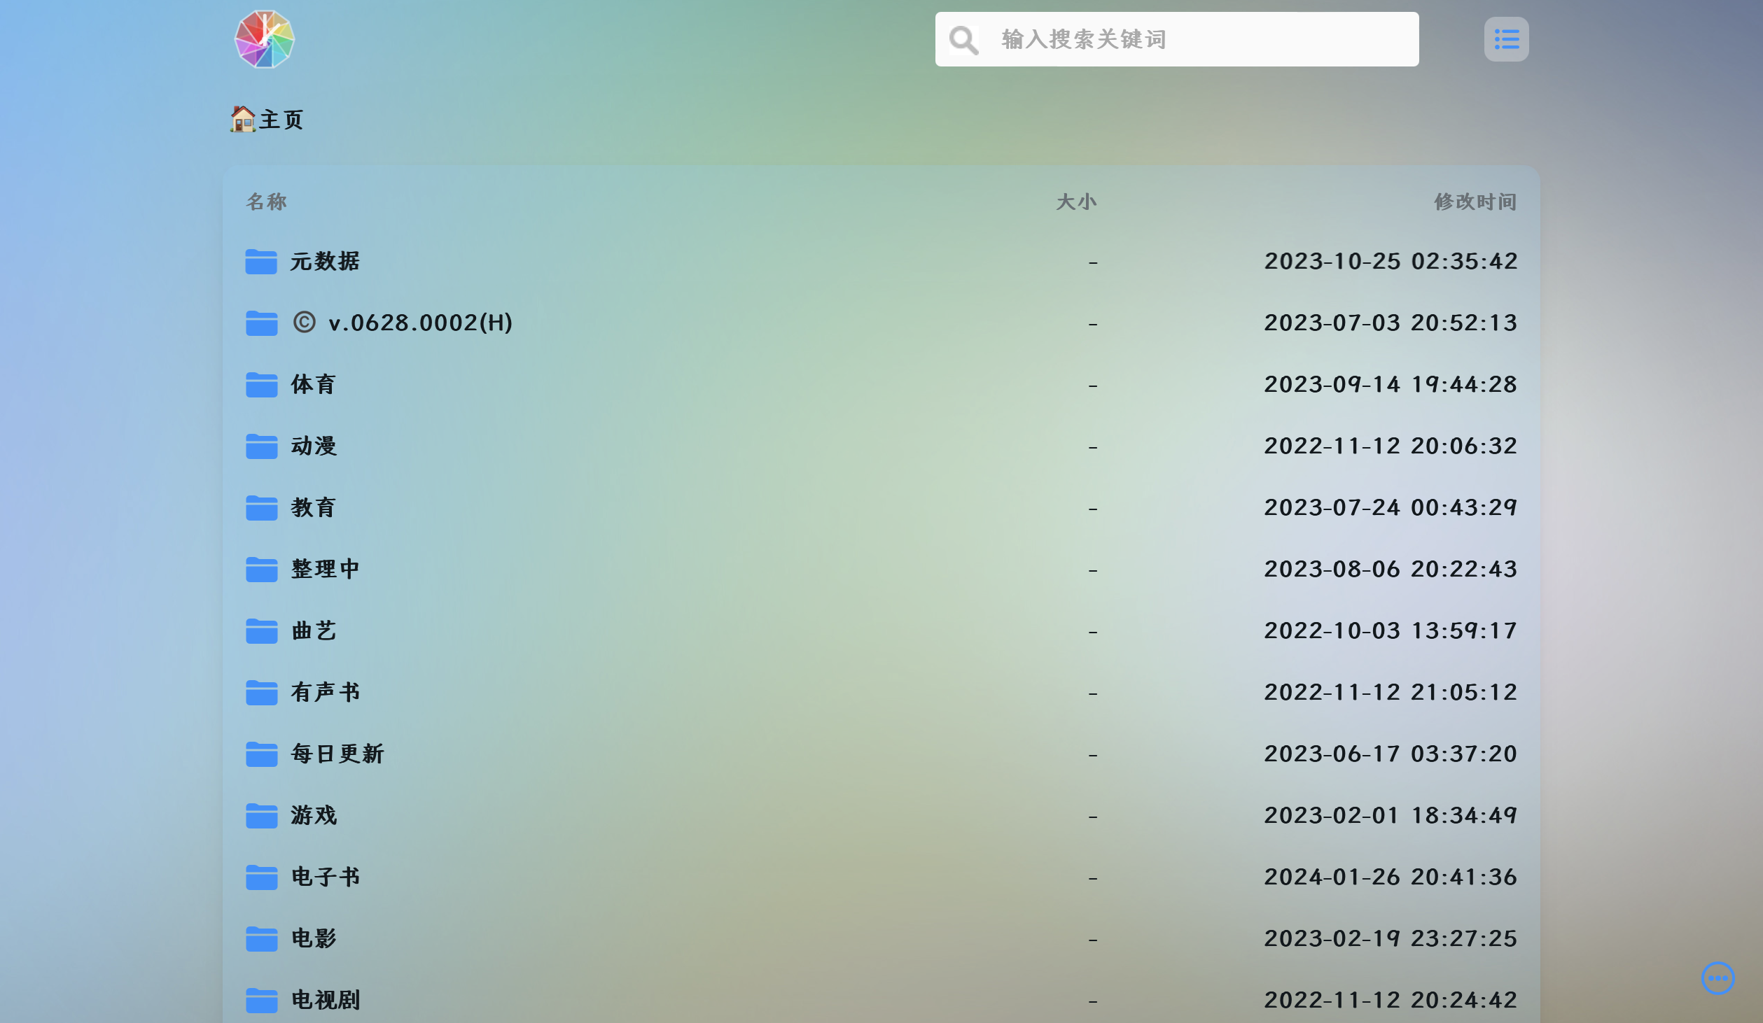Sort by the 大小 column header
1763x1023 pixels.
point(1076,202)
